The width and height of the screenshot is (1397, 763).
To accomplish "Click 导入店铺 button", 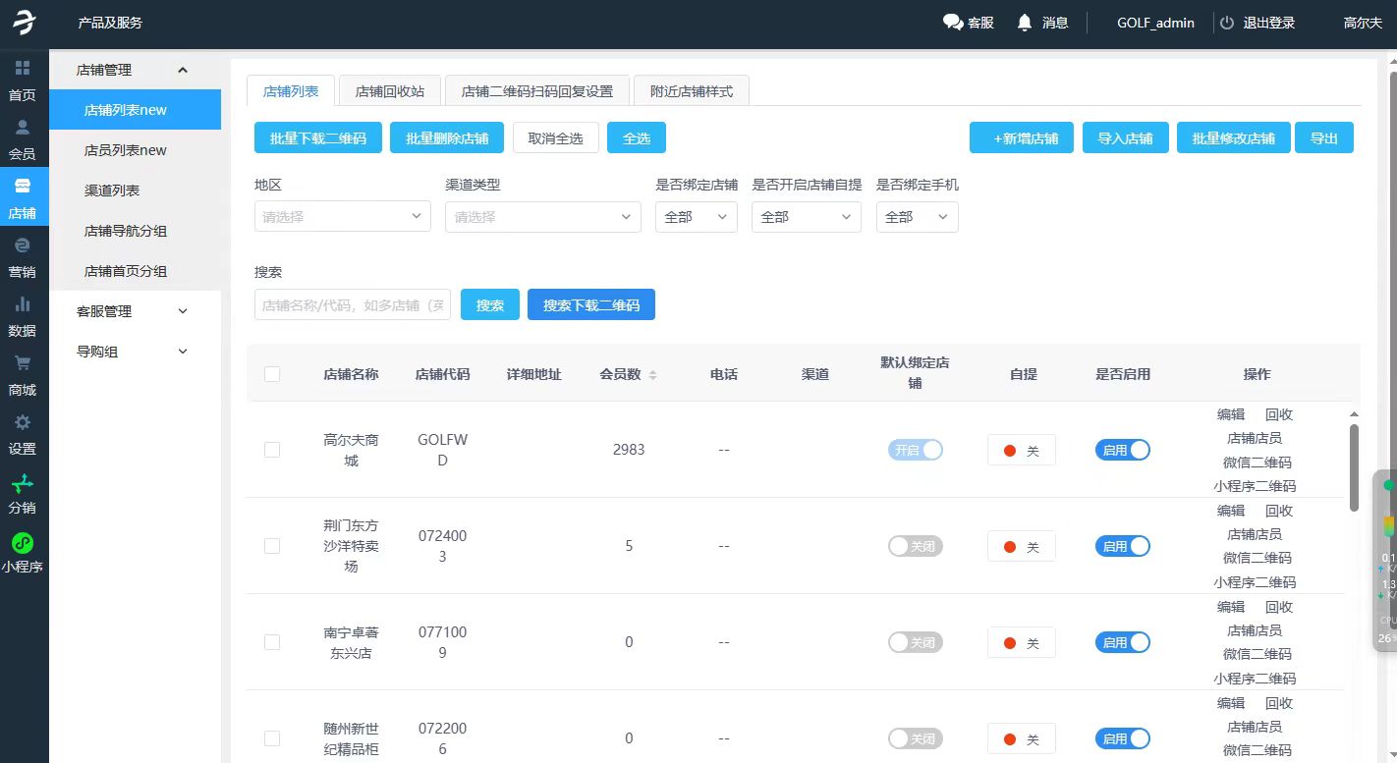I will pos(1125,138).
